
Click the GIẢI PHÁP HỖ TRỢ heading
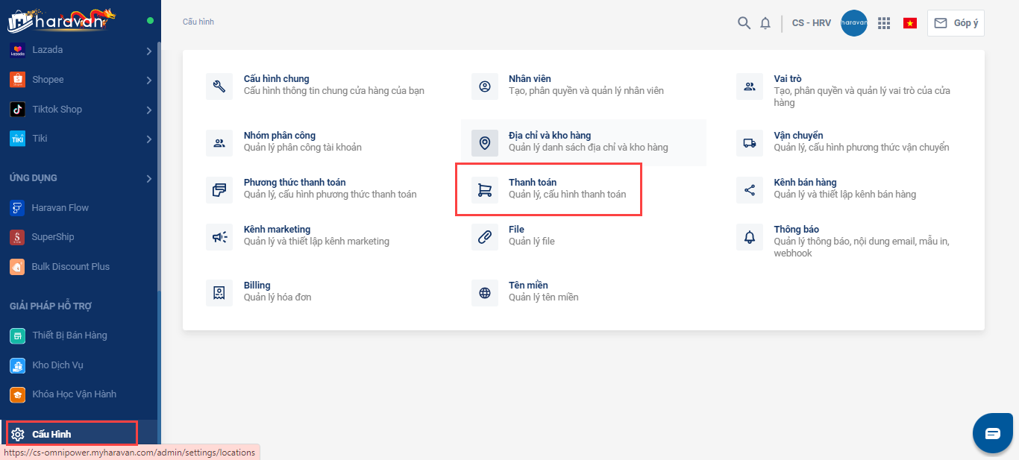(51, 306)
